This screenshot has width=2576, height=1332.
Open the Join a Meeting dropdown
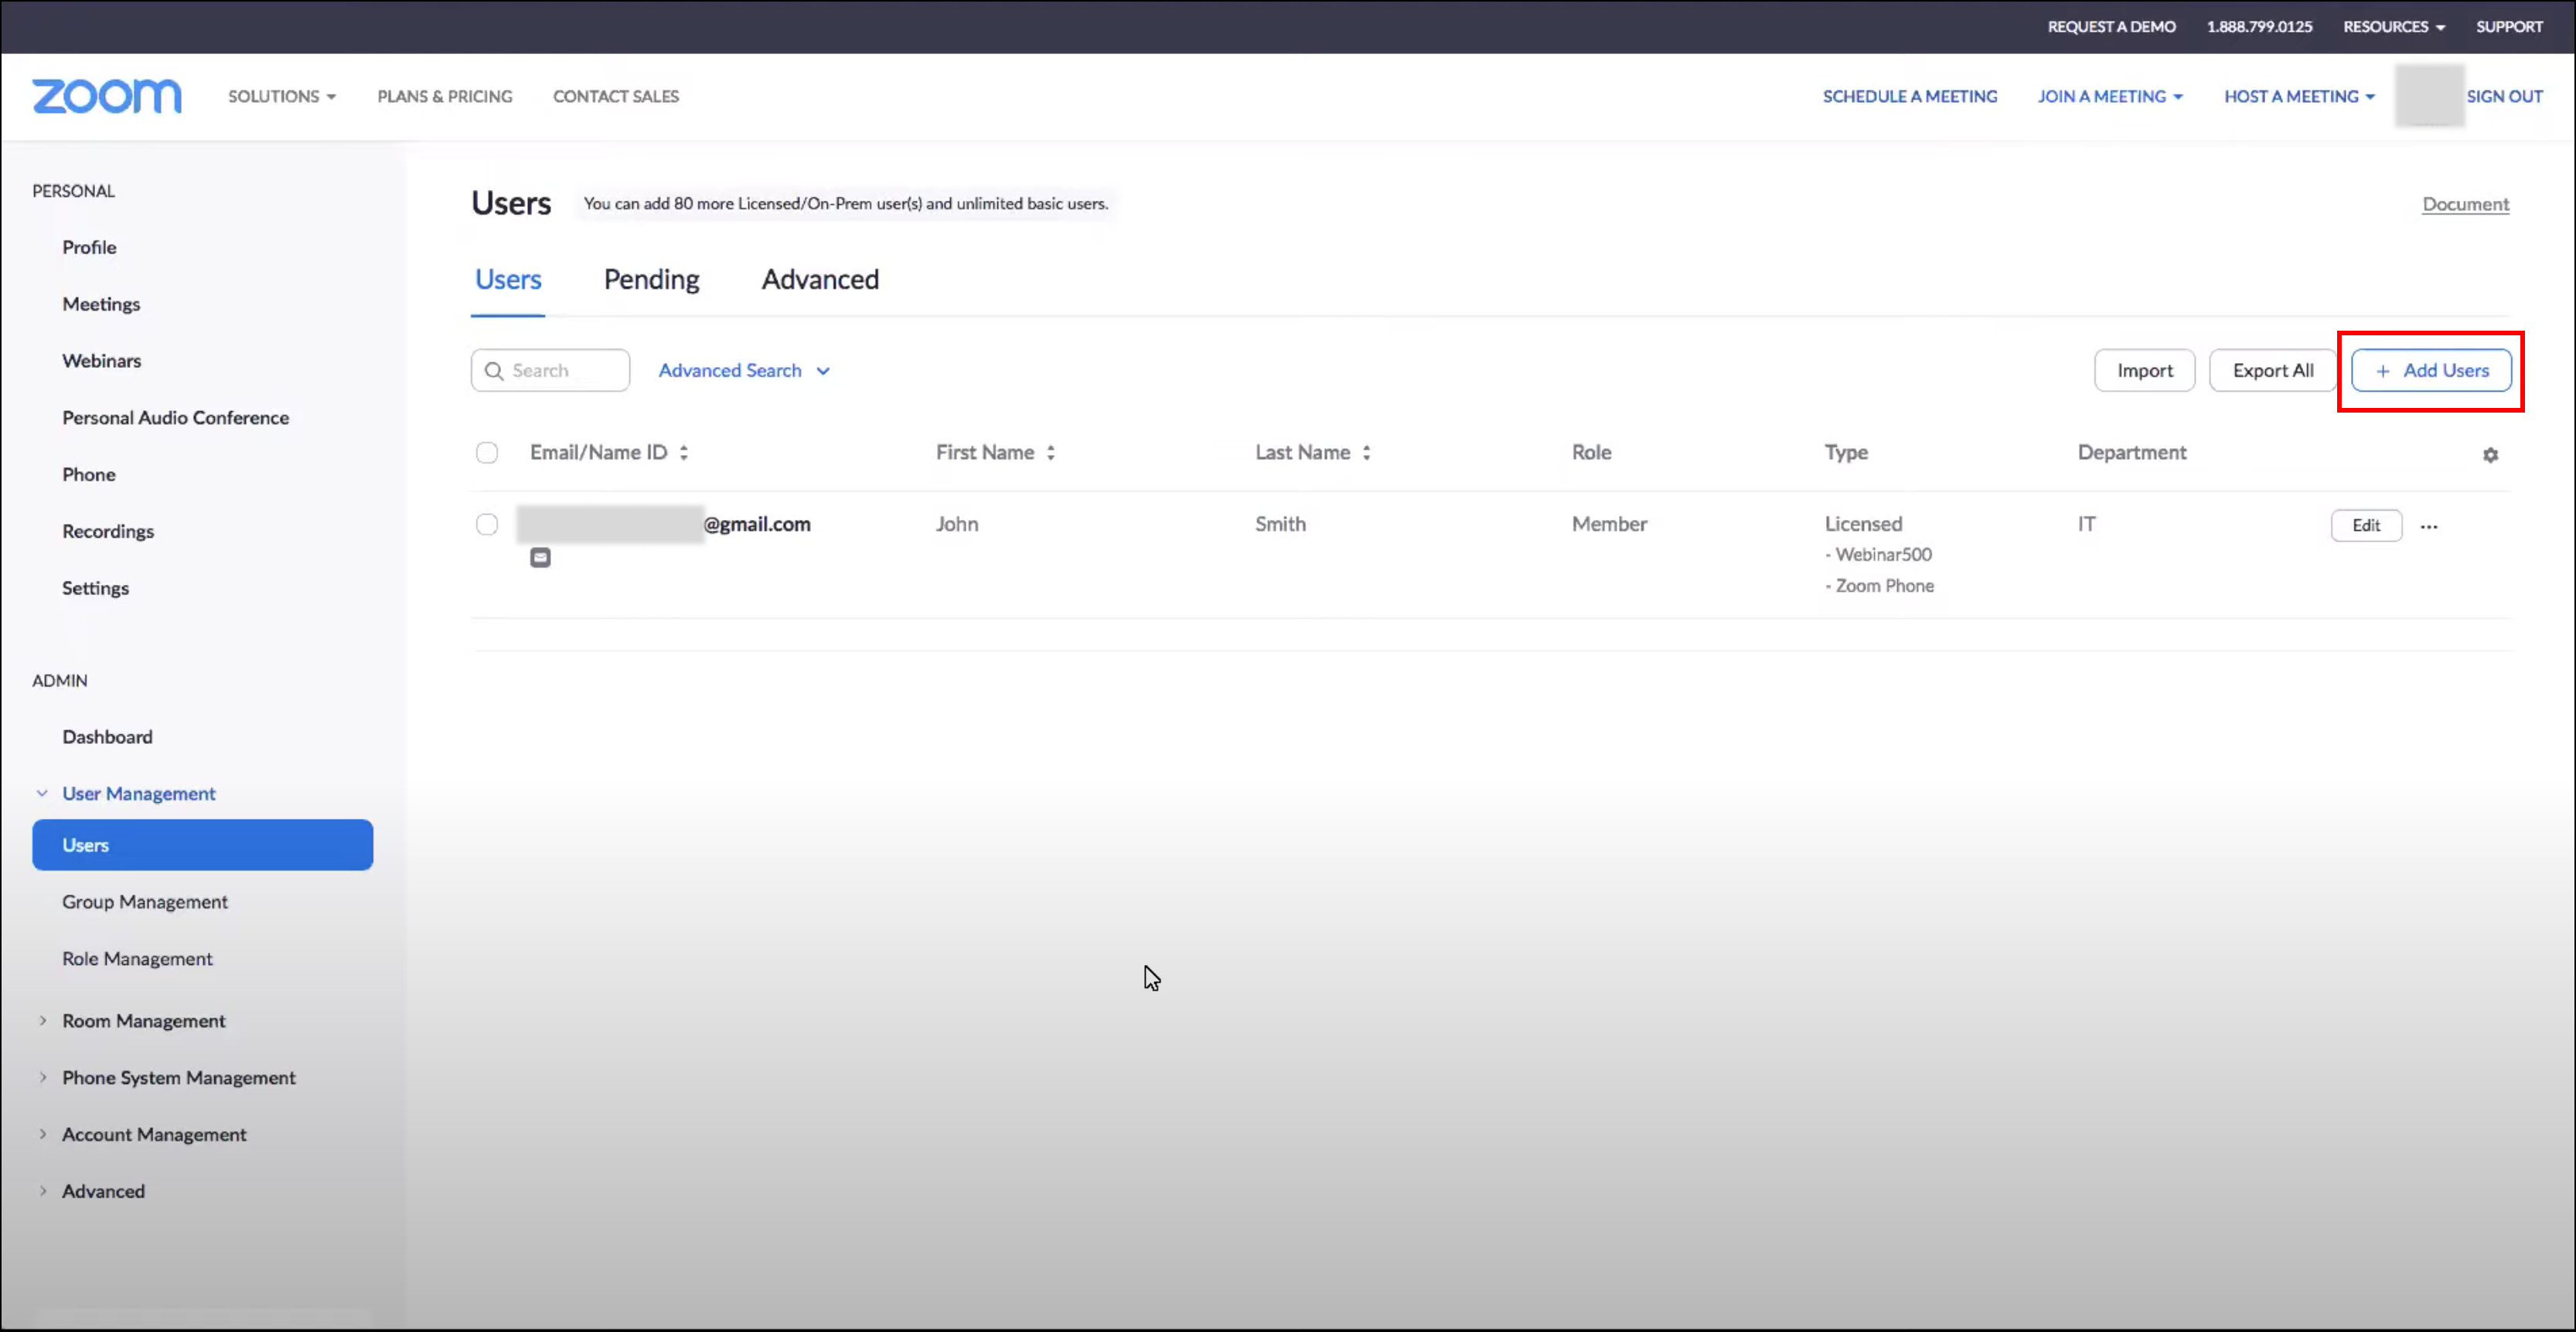(x=2110, y=96)
